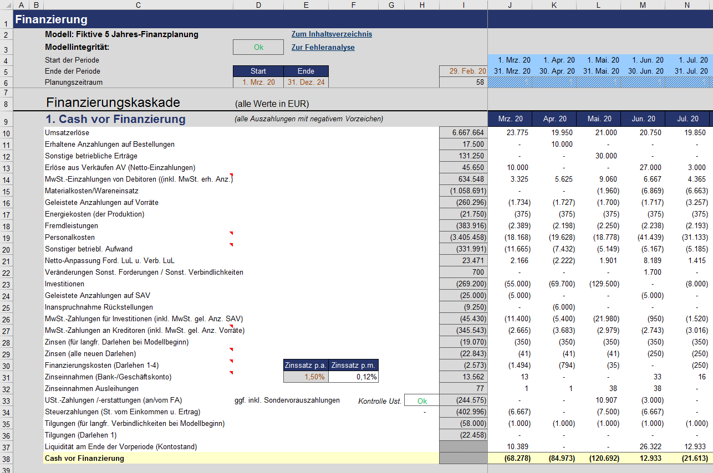Select the 'Cash vor Finanzierung' total label

[84, 459]
